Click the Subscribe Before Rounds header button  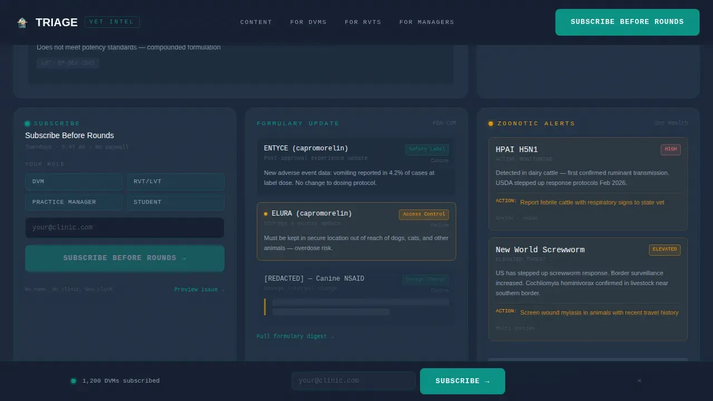[x=627, y=22]
